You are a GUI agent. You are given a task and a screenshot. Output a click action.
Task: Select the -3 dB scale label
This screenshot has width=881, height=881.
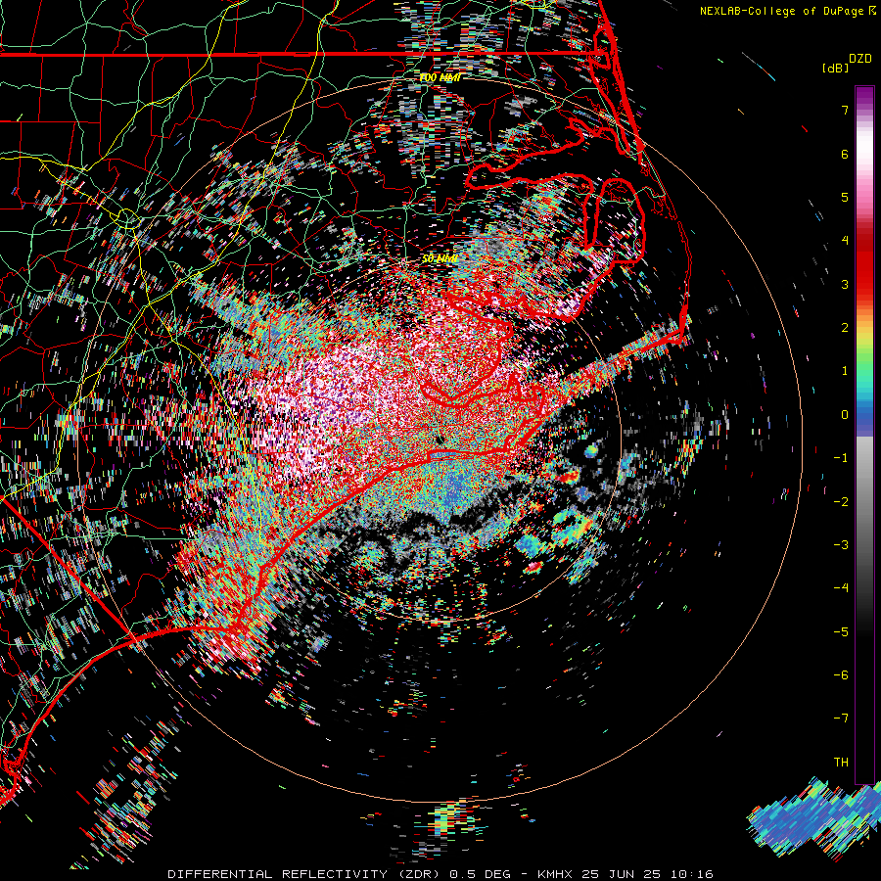pos(841,545)
